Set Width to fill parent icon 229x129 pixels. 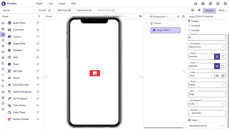point(223,66)
